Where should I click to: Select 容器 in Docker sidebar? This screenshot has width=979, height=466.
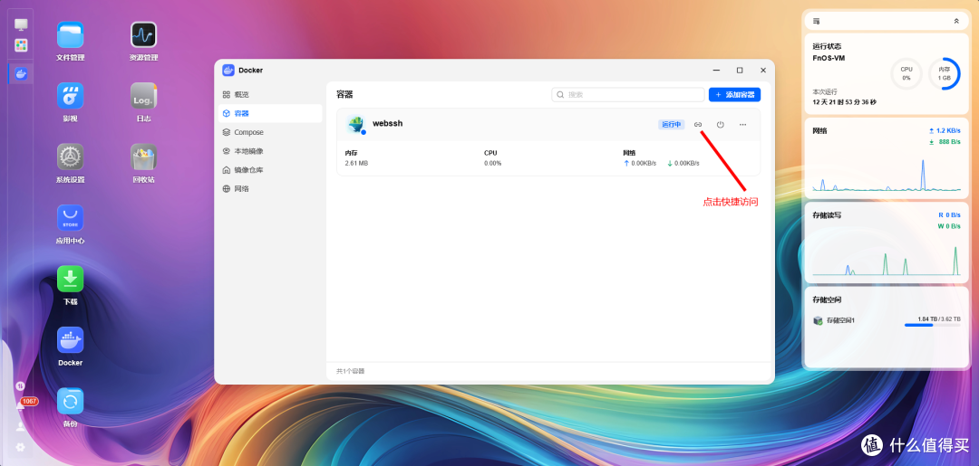pos(270,113)
